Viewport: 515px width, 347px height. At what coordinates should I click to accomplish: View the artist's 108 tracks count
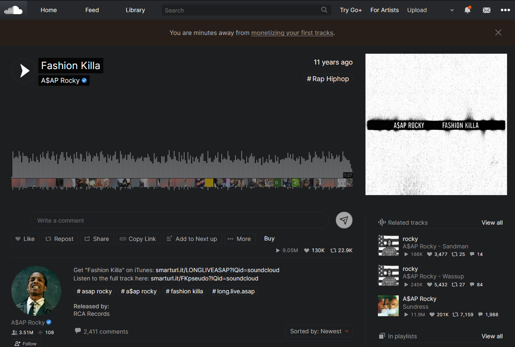click(x=46, y=332)
